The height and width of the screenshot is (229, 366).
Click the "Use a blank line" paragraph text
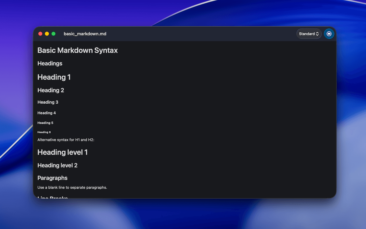click(x=72, y=188)
